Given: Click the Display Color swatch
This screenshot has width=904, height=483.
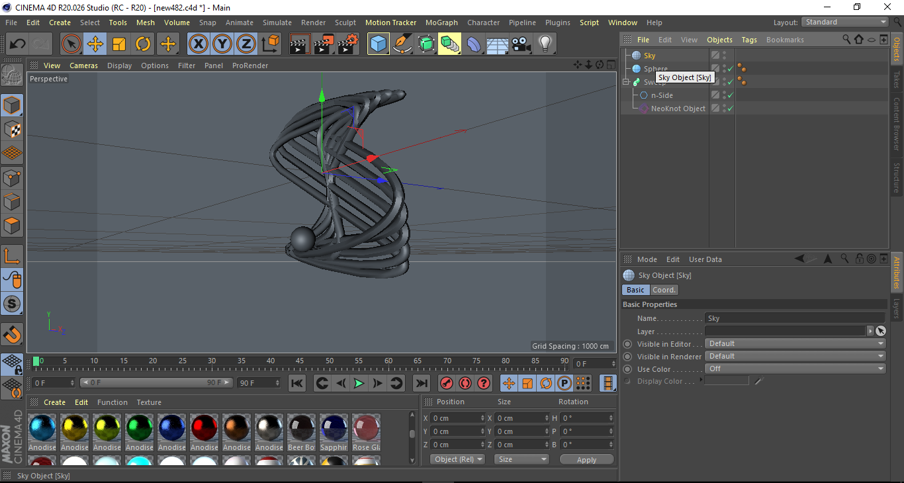Looking at the screenshot, I should pos(727,381).
